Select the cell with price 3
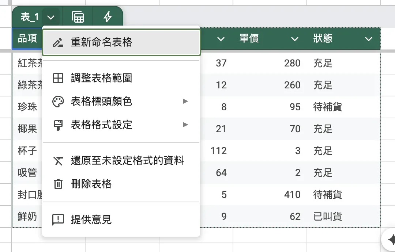 270,150
